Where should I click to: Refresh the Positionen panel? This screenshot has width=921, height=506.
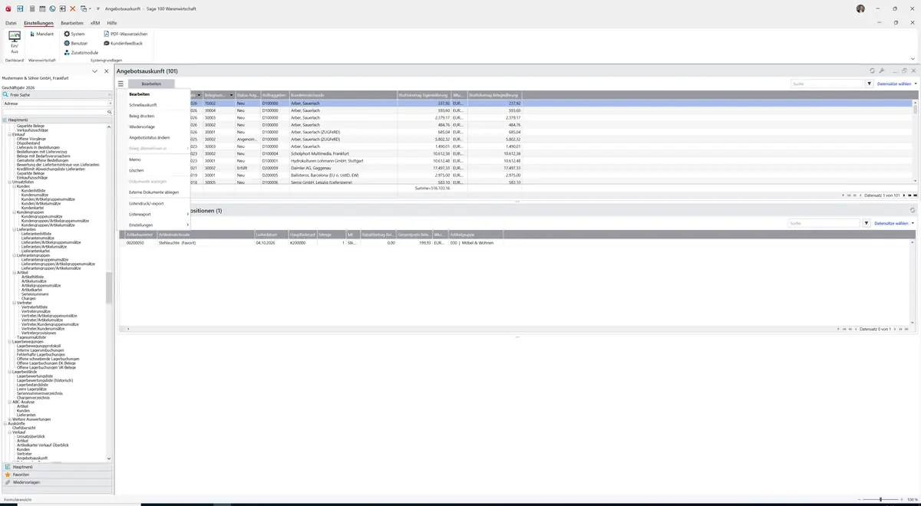coord(913,210)
